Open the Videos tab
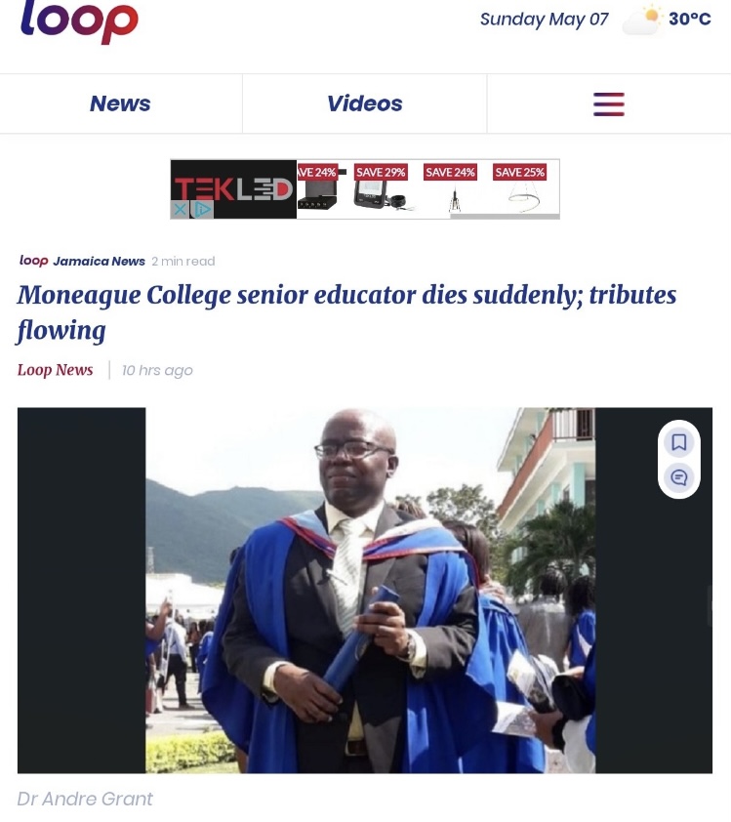The image size is (731, 822). tap(365, 103)
